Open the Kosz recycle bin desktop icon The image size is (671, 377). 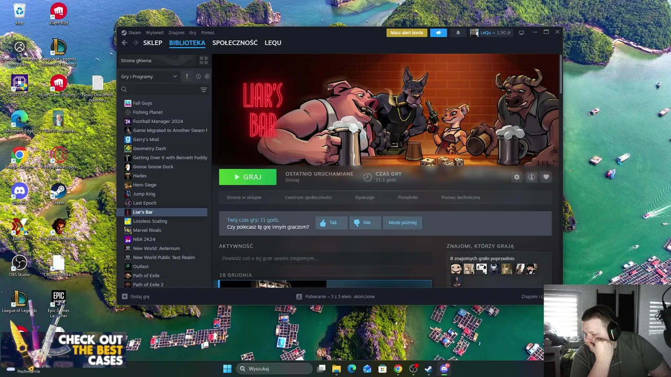pos(19,14)
